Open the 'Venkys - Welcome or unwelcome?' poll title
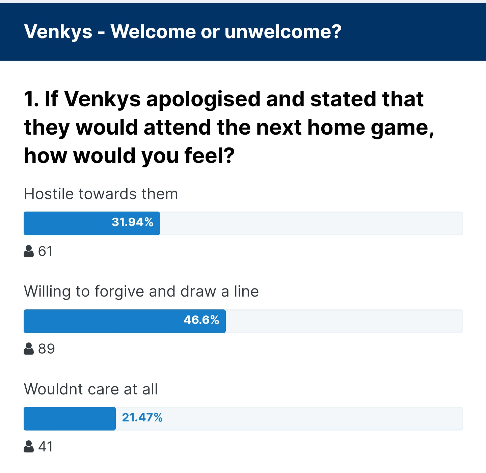 coord(183,32)
